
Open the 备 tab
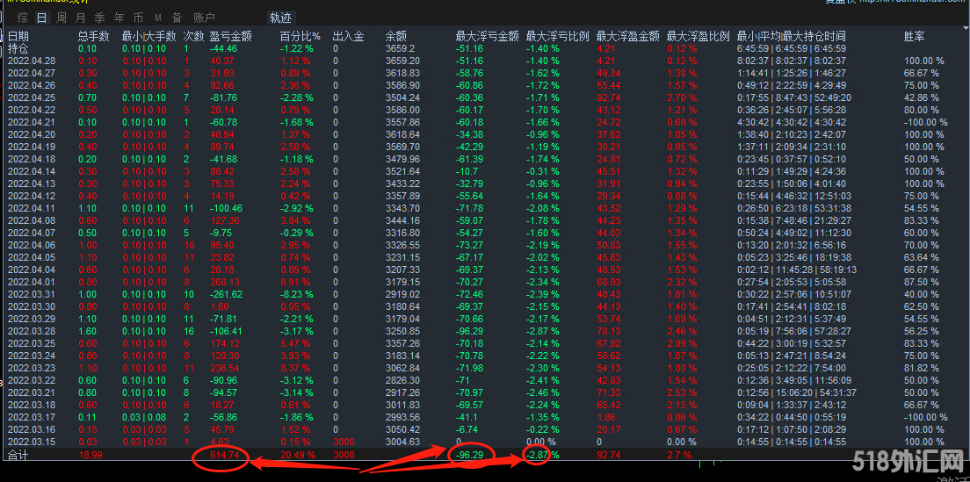click(177, 18)
